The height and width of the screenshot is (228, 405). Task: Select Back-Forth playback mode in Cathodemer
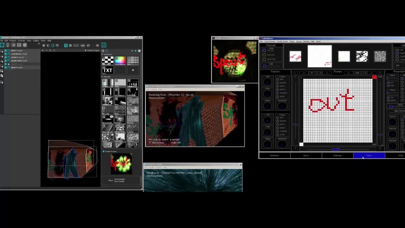264,59
